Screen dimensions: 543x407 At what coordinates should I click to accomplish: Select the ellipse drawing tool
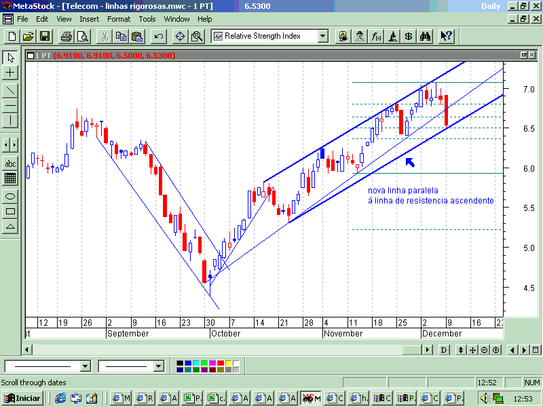coord(10,196)
